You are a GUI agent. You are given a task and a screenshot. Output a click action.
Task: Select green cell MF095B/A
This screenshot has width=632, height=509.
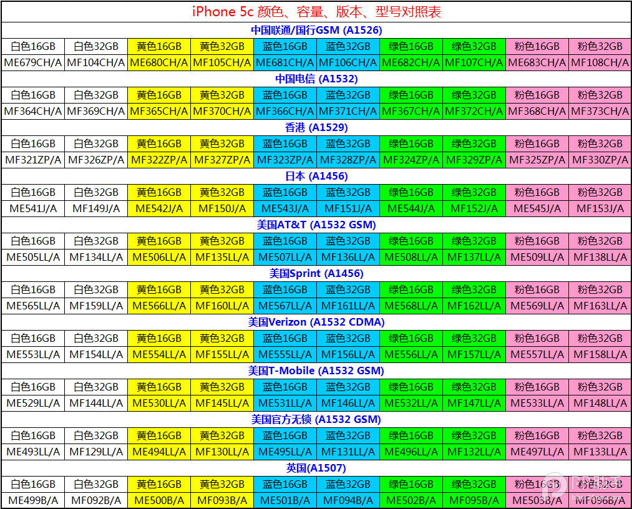[x=474, y=500]
